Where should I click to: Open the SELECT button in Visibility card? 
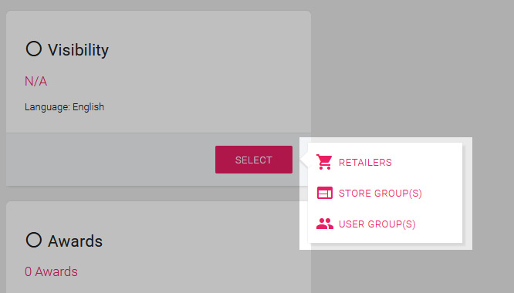[254, 160]
